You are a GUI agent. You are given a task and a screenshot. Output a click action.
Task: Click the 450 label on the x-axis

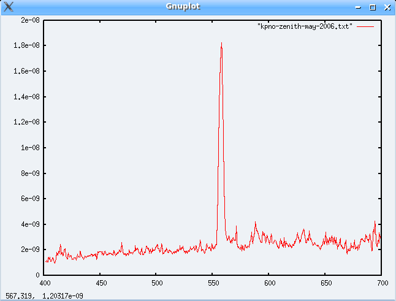point(101,283)
